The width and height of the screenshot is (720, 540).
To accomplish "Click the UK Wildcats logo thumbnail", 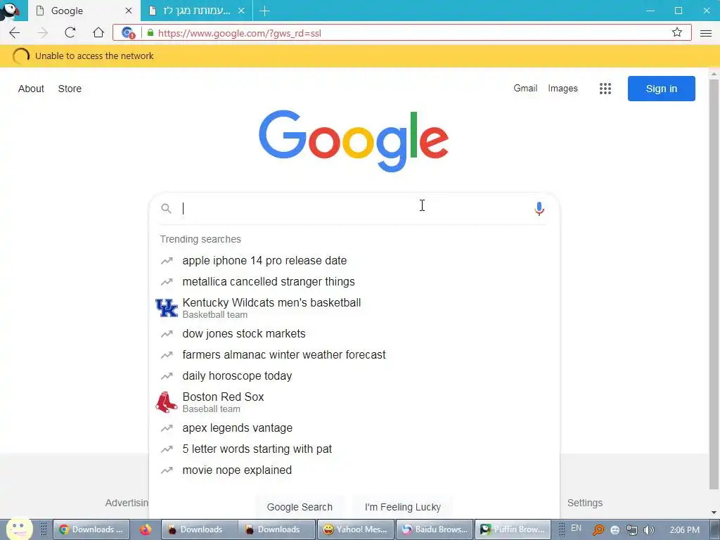I will [x=166, y=308].
